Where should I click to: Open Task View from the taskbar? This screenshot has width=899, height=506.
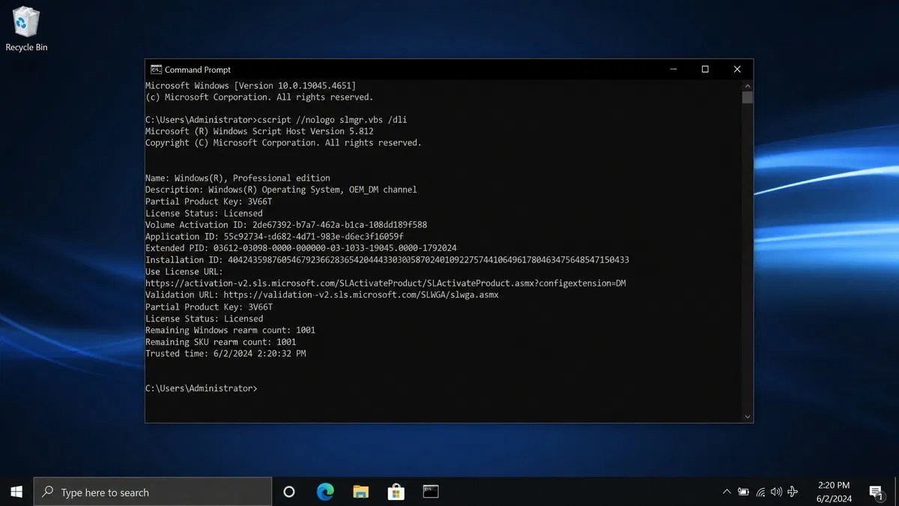[x=289, y=492]
